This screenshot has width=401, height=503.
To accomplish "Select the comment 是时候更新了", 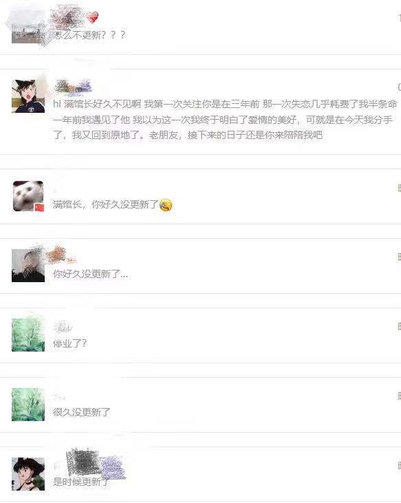I will point(81,482).
